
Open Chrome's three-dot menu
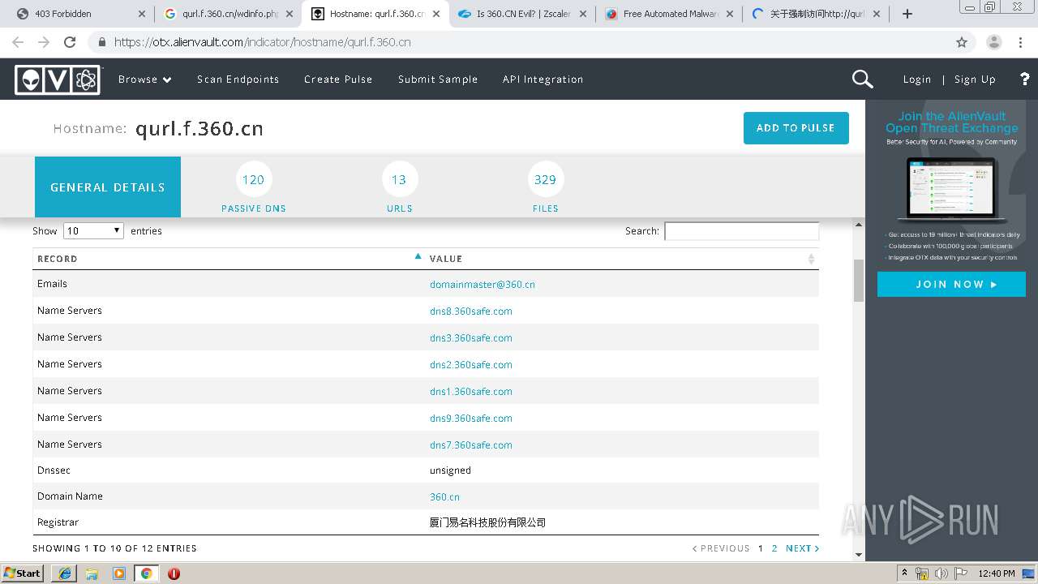pos(1021,42)
